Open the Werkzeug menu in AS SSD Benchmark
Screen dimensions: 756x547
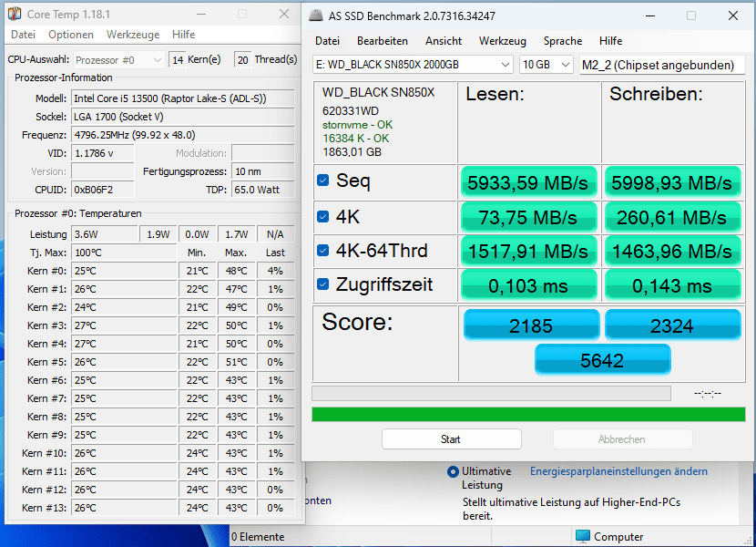[x=503, y=41]
